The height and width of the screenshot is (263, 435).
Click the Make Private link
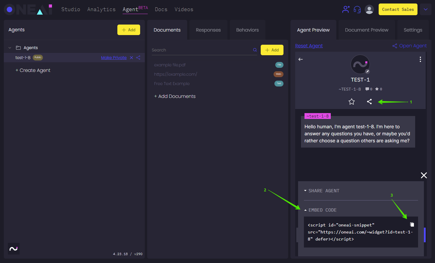coord(114,58)
